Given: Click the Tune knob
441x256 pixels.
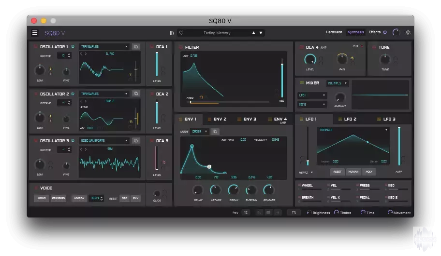Looking at the screenshot, I should (385, 59).
